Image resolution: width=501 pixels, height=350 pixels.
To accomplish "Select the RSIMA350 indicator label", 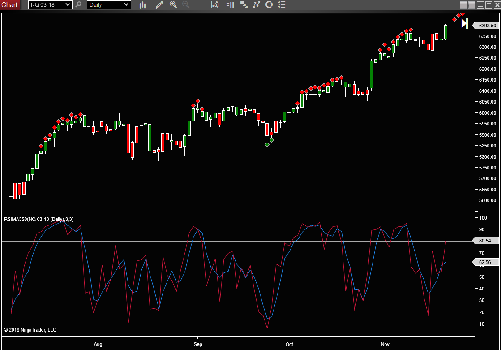I will [39, 219].
